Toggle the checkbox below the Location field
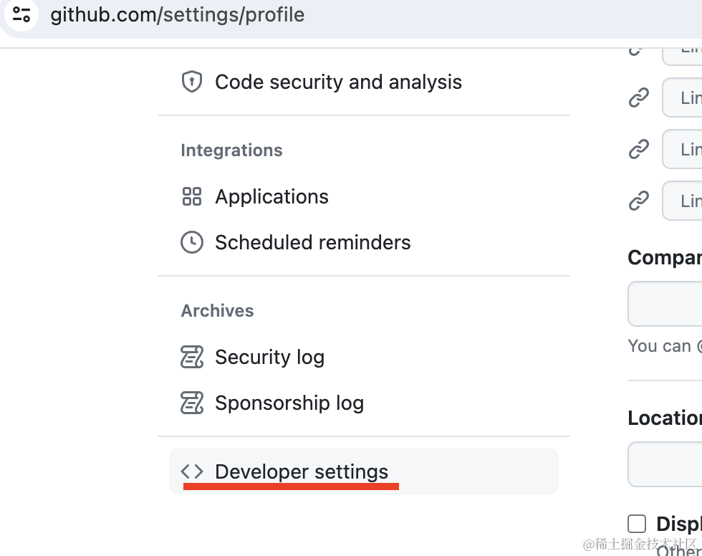The width and height of the screenshot is (702, 556). 636,524
